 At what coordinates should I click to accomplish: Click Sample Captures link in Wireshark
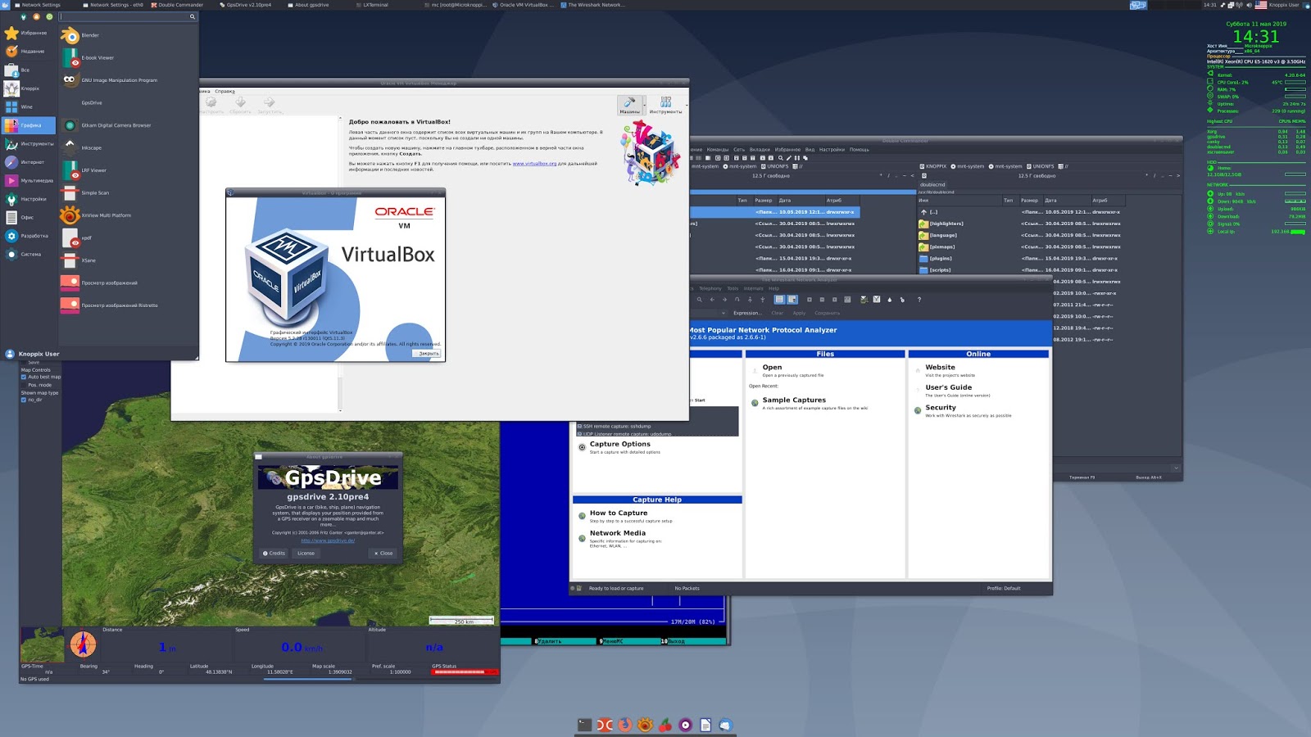coord(794,400)
